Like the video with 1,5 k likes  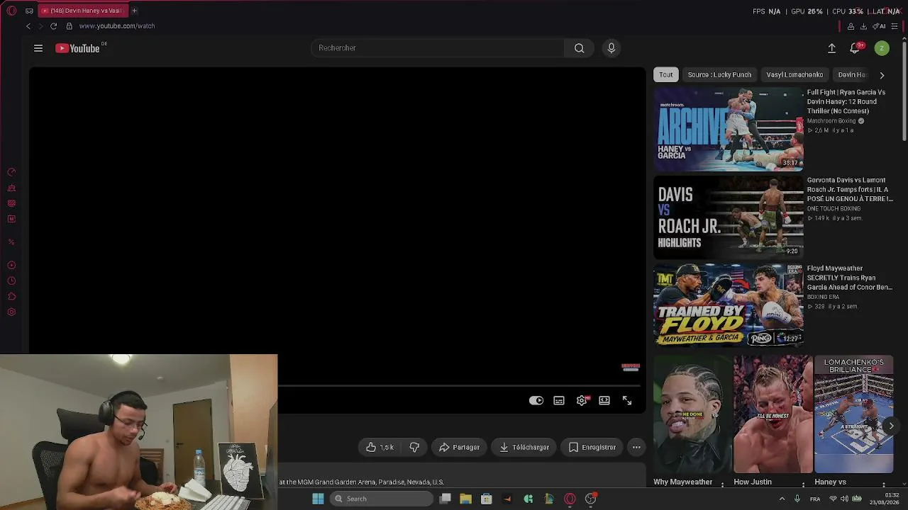pyautogui.click(x=380, y=448)
